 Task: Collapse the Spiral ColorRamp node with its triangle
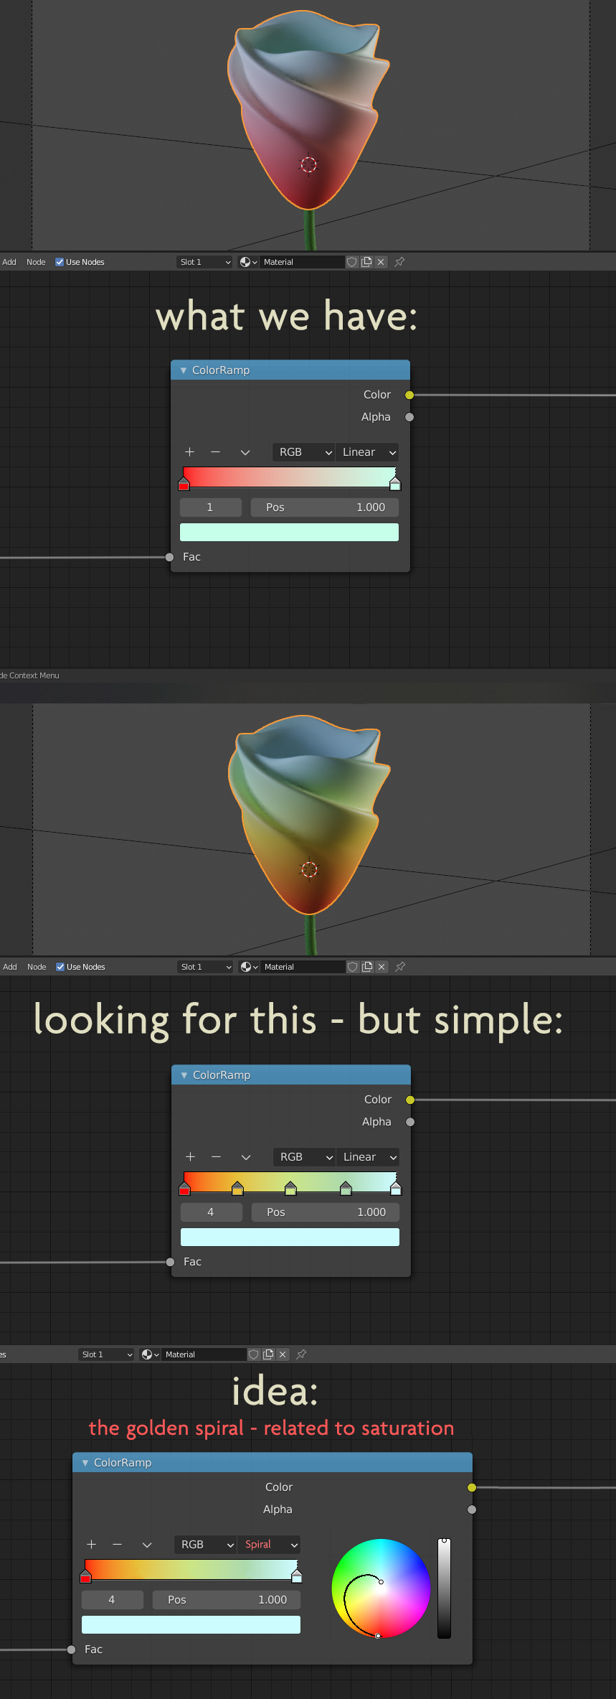pos(85,1463)
